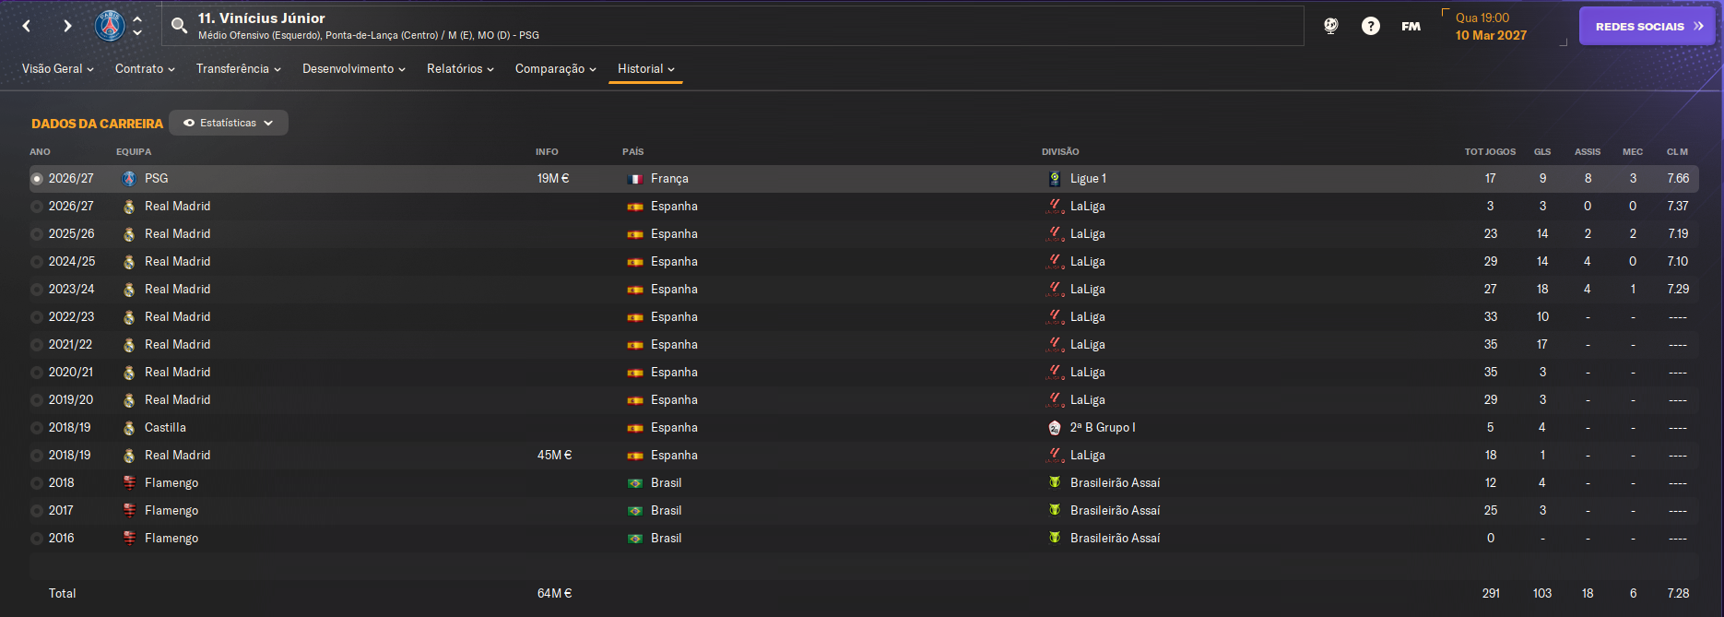
Task: Go forward with the right arrow
Action: (x=67, y=26)
